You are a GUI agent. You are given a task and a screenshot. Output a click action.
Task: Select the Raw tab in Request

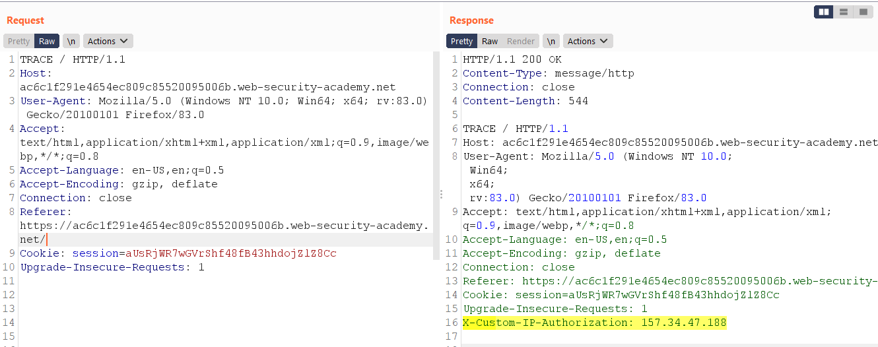(x=47, y=41)
